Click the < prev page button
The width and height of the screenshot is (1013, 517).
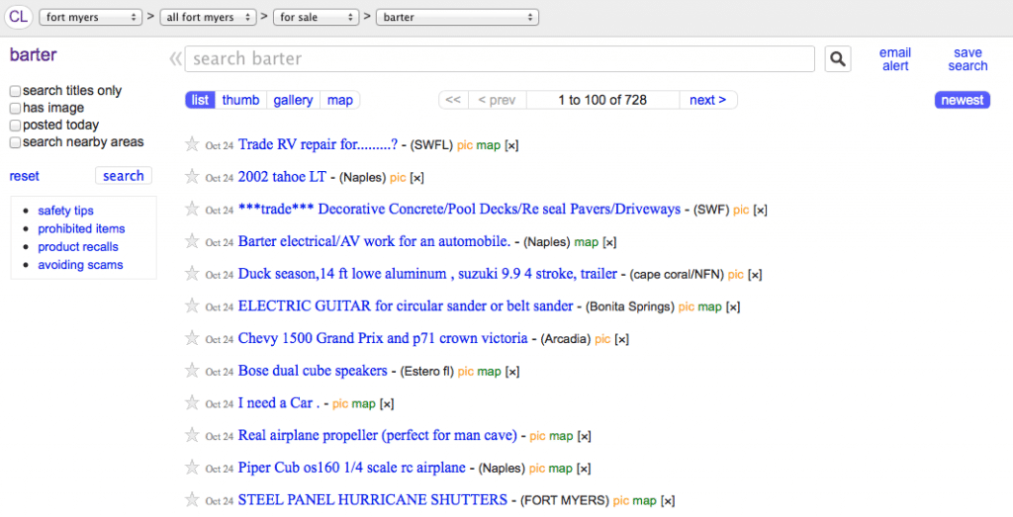pyautogui.click(x=497, y=100)
